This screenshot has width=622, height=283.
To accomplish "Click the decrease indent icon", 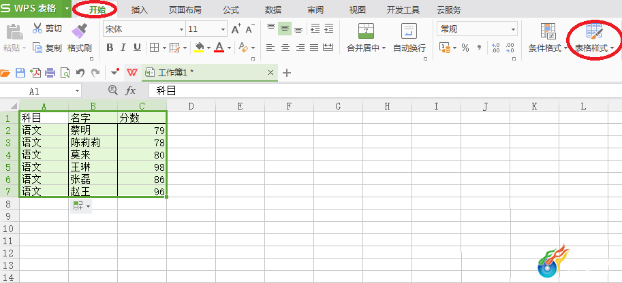I will (x=315, y=29).
